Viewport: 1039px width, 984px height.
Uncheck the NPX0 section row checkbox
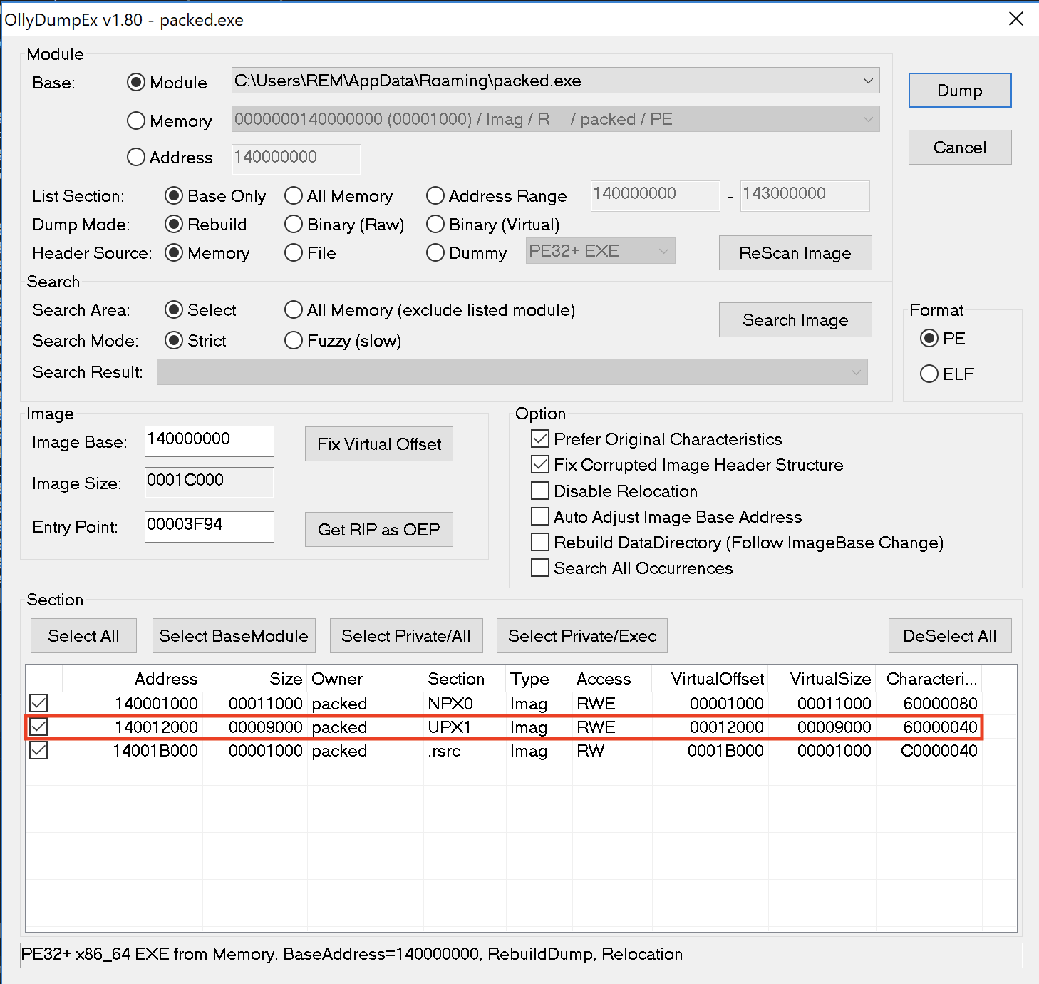click(38, 703)
